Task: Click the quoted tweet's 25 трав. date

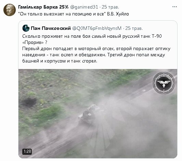Action: [x=134, y=28]
